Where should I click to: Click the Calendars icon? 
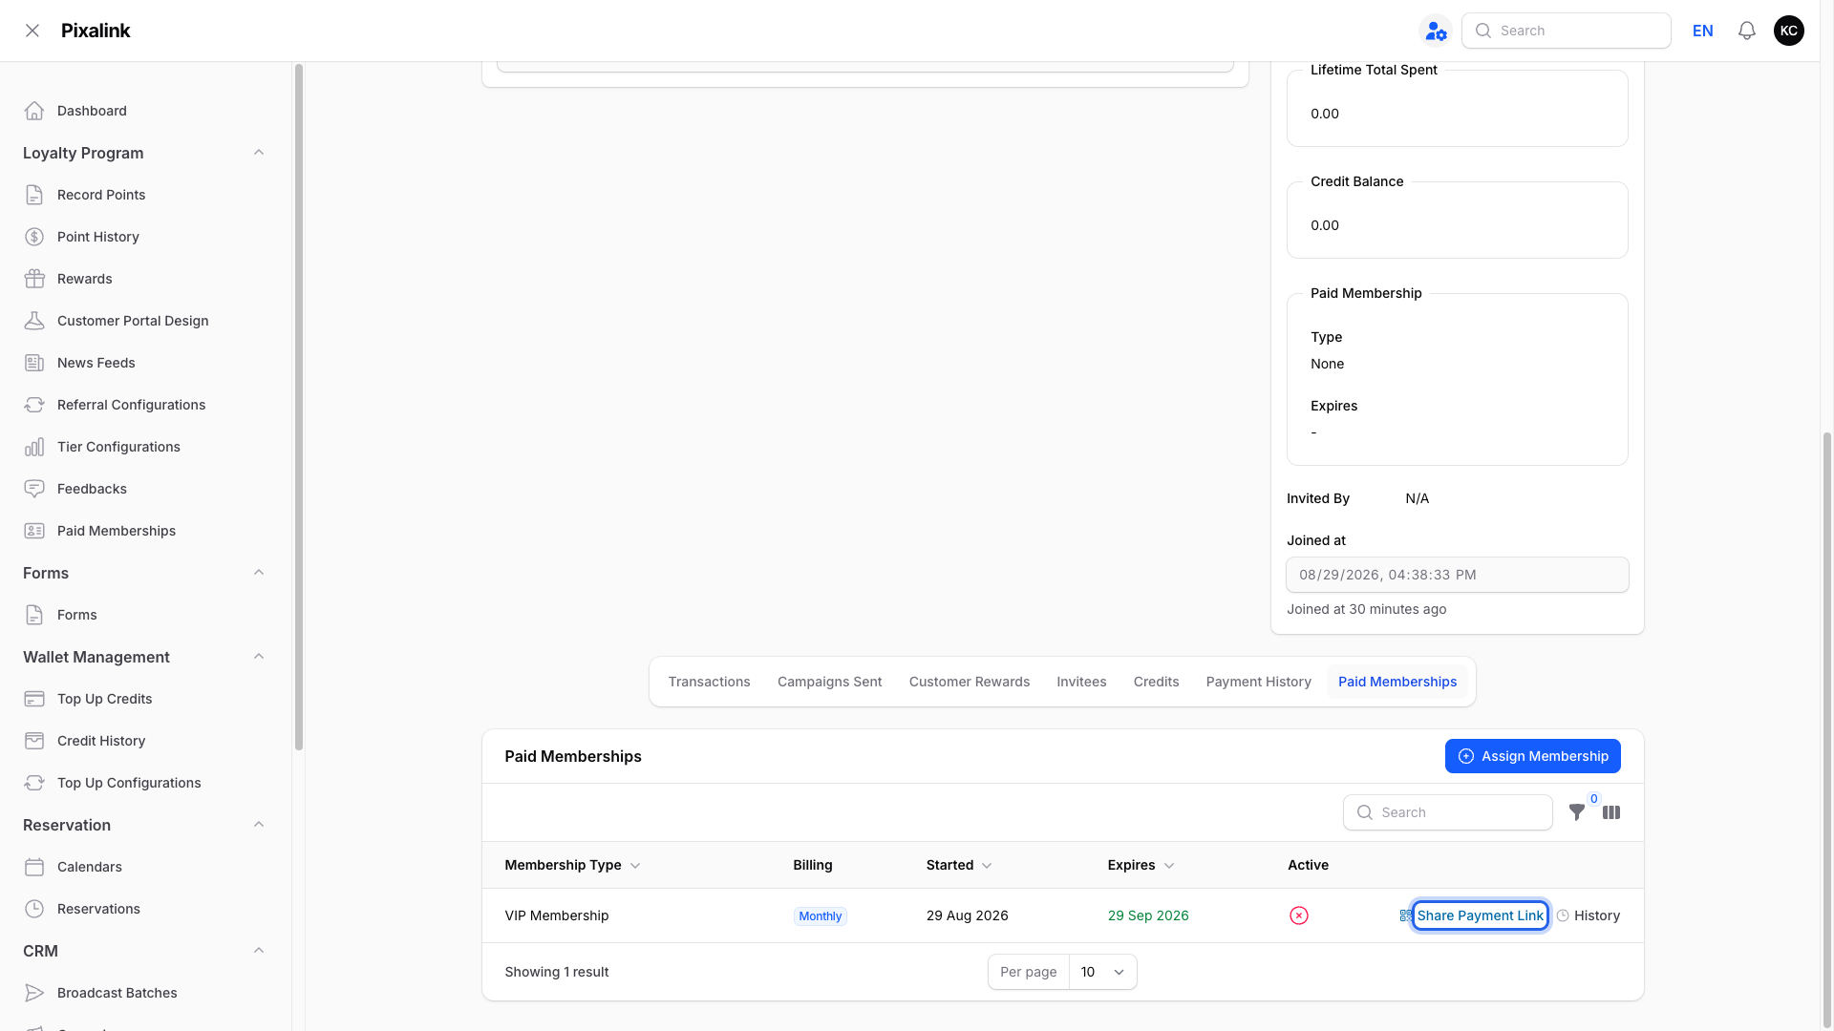pos(34,867)
